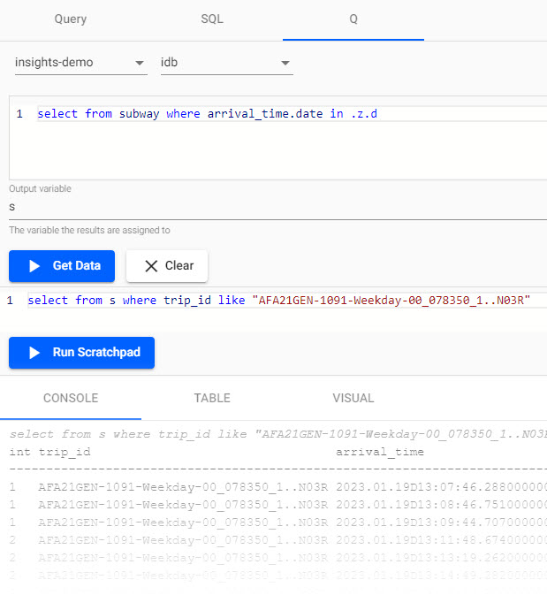Select the trip_id column header in console
This screenshot has width=547, height=595.
point(65,452)
